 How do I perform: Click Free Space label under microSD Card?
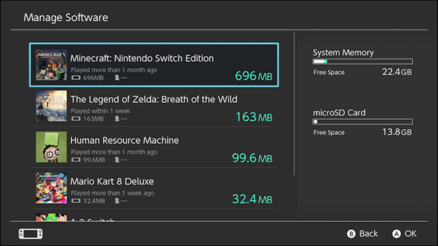(x=329, y=133)
